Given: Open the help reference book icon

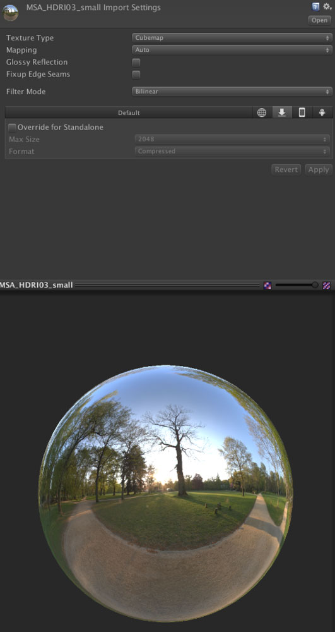Looking at the screenshot, I should point(315,6).
